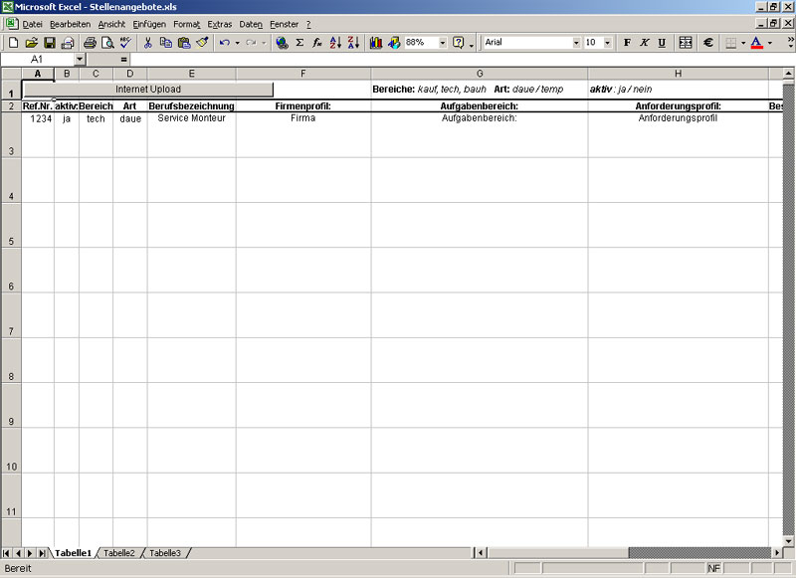The width and height of the screenshot is (796, 578).
Task: Toggle underline formatting (U button)
Action: tap(661, 43)
